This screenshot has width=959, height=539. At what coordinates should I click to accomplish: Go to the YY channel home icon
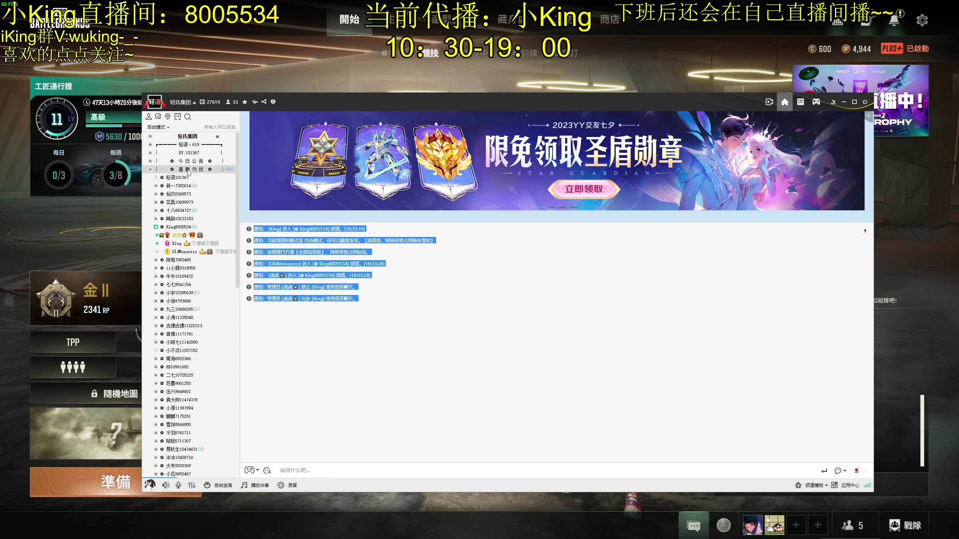[785, 102]
